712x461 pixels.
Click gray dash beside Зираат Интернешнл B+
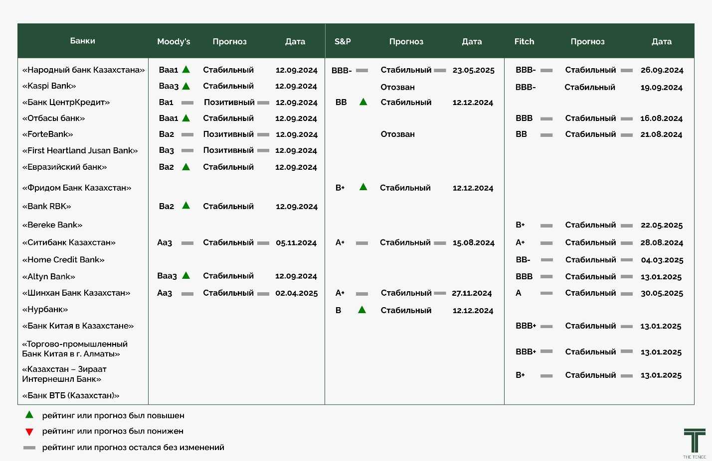(x=546, y=376)
